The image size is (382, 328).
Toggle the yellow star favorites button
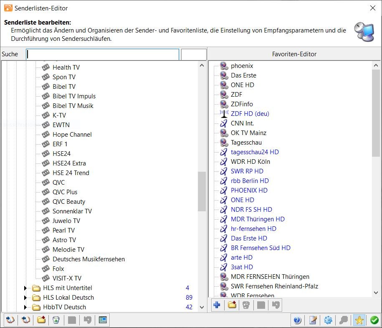point(359,320)
